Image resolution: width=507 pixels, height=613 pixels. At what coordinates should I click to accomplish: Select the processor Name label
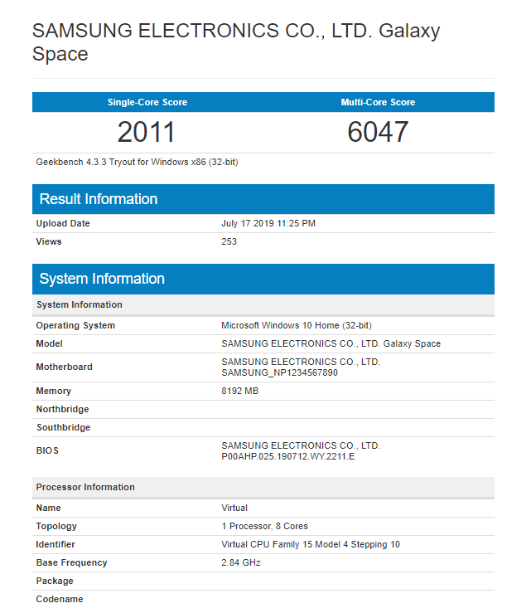tap(48, 508)
